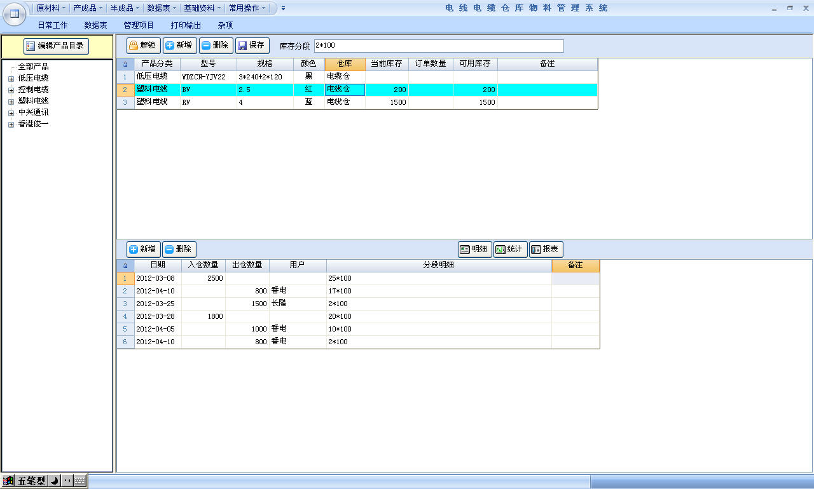Screen dimensions: 814x489
Task: Add a record with lower panel 新增 button
Action: (143, 250)
